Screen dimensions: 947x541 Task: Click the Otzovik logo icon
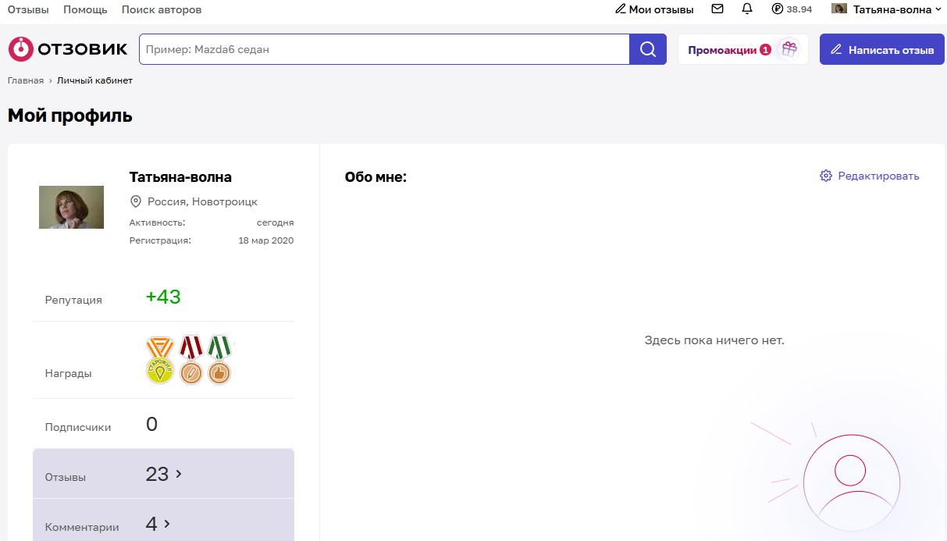coord(21,49)
